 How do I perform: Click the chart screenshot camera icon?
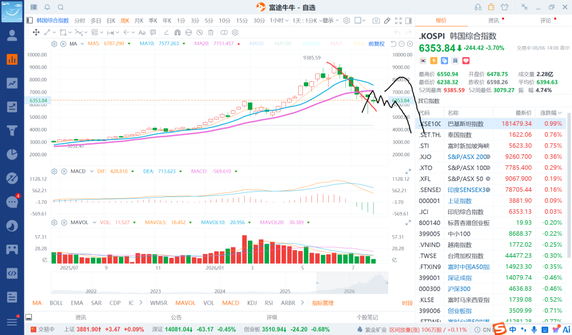click(376, 21)
